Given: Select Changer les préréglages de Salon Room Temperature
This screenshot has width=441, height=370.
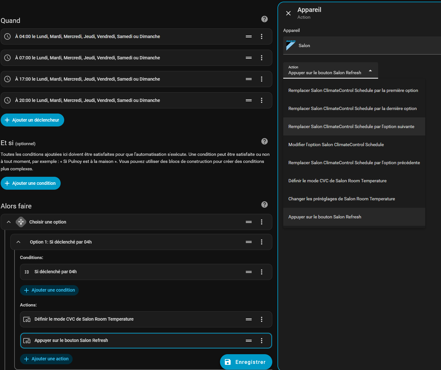Looking at the screenshot, I should coord(342,199).
